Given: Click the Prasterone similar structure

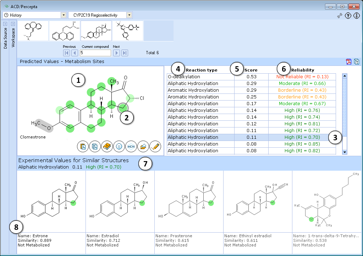Looking at the screenshot, I should coord(189,201).
